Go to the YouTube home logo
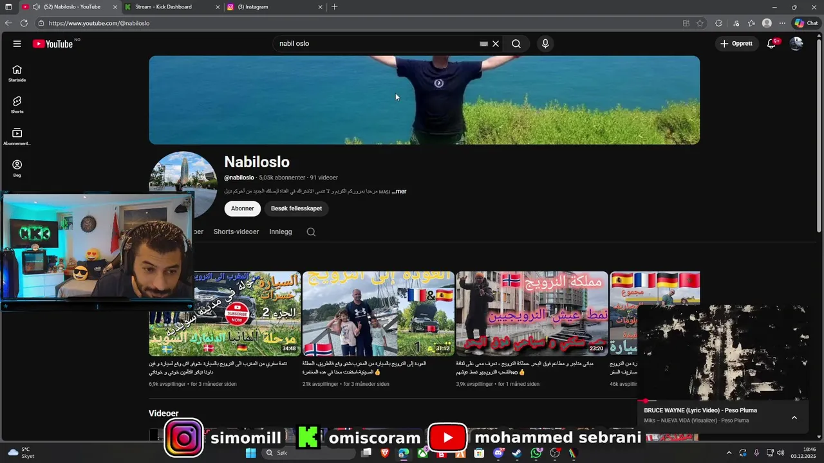The width and height of the screenshot is (824, 463). pyautogui.click(x=53, y=44)
